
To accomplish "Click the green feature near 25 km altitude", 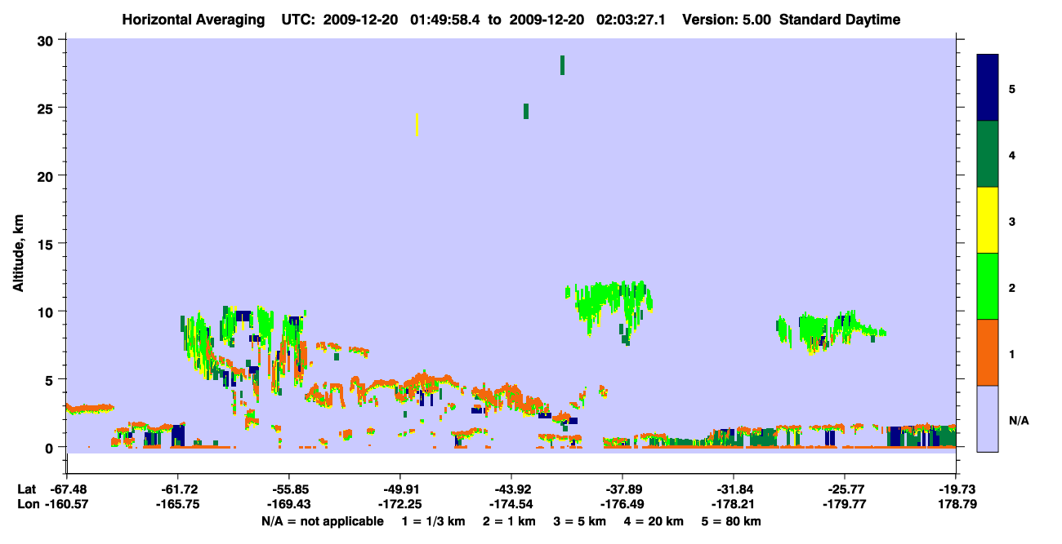I will (526, 111).
